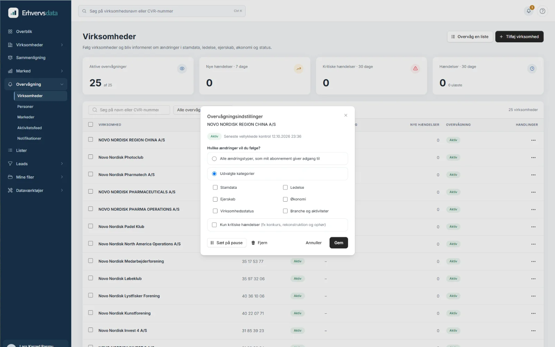Image resolution: width=555 pixels, height=347 pixels.
Task: Expand the Dataværktøjer sidebar chevron
Action: (62, 190)
